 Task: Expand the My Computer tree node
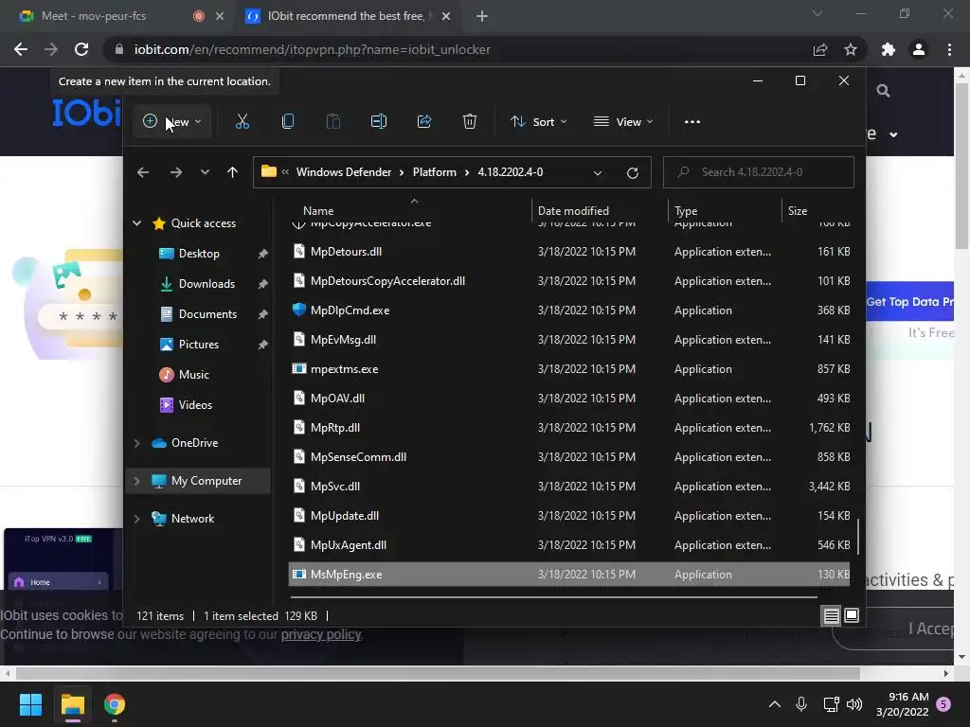[136, 481]
